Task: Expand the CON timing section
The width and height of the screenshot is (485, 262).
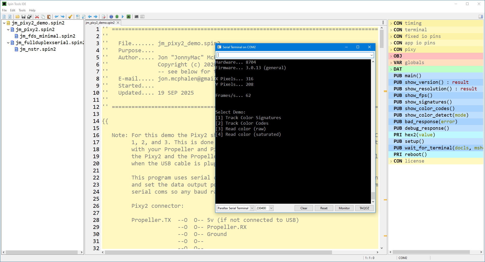Action: (x=391, y=23)
